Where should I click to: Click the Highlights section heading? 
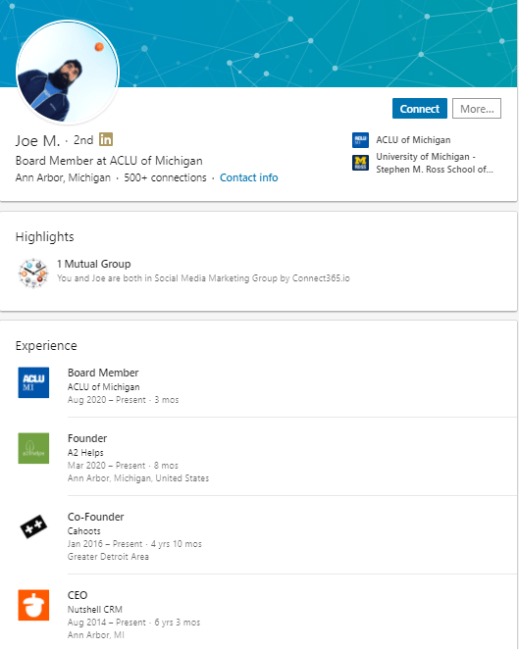click(x=45, y=236)
